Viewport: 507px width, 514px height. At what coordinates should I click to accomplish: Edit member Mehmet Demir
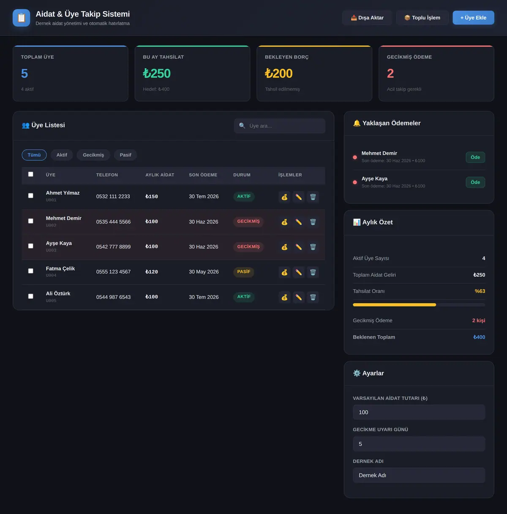point(299,222)
